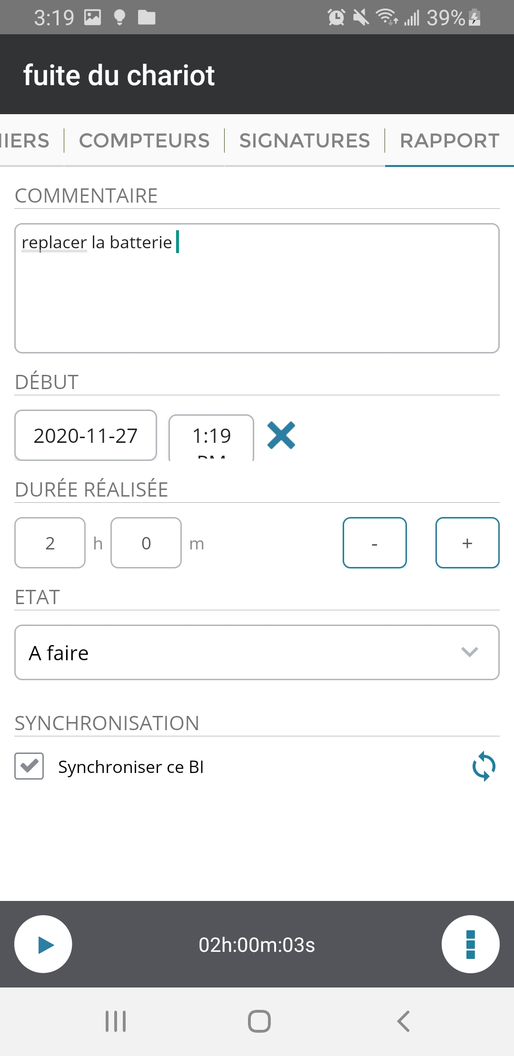Click in the Commentaire text area

click(257, 295)
